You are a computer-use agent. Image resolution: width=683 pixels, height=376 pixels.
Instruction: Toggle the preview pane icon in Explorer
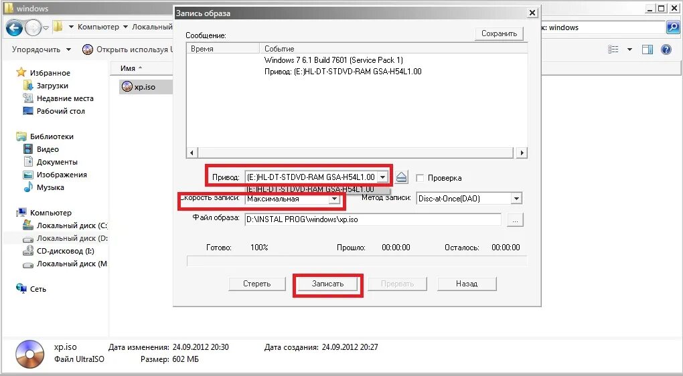coord(648,50)
